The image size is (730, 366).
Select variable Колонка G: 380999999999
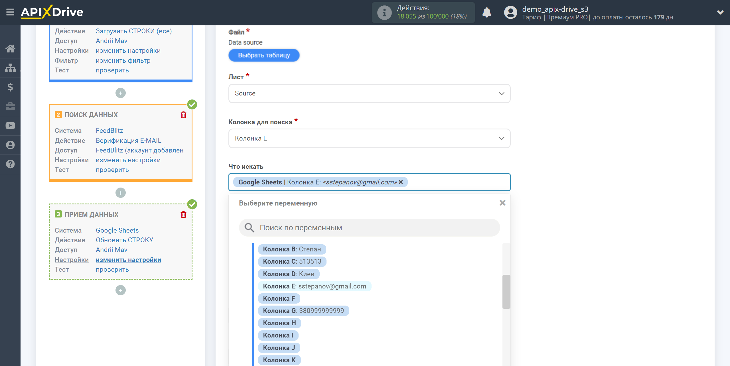(x=303, y=311)
